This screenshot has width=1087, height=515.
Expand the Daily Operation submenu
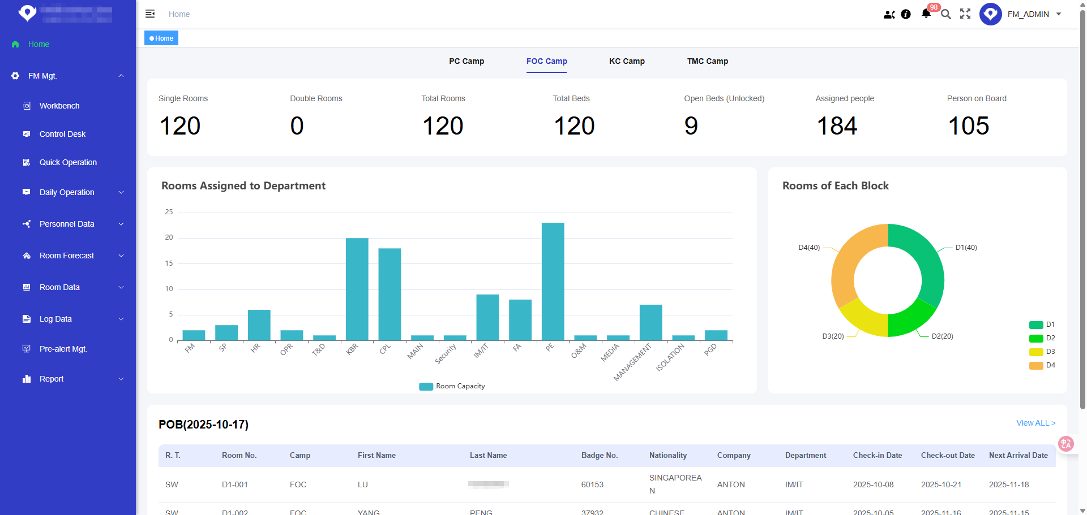pyautogui.click(x=67, y=192)
